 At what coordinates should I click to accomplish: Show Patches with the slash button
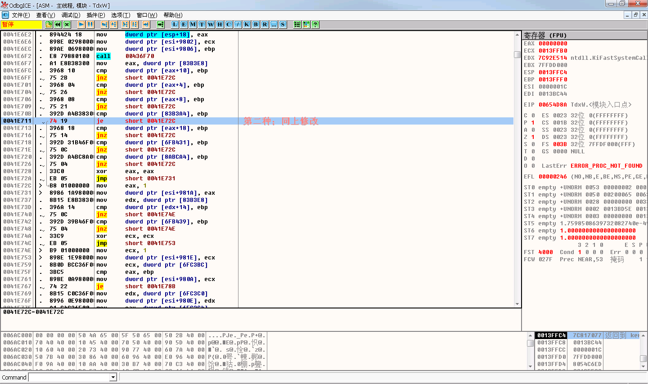click(238, 24)
